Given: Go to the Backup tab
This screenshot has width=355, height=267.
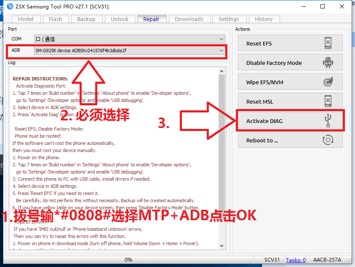Looking at the screenshot, I should (x=86, y=19).
